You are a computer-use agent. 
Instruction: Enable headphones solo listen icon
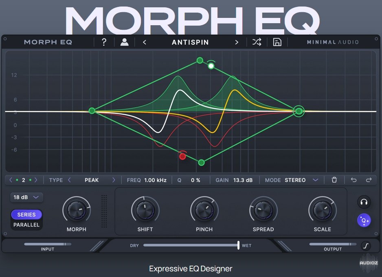pyautogui.click(x=364, y=202)
